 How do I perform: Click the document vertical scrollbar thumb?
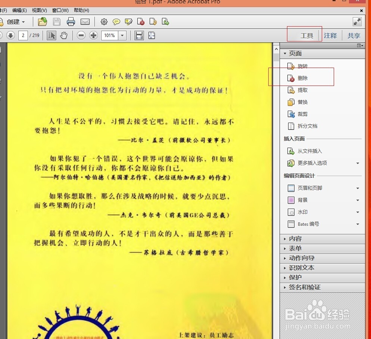click(x=276, y=58)
